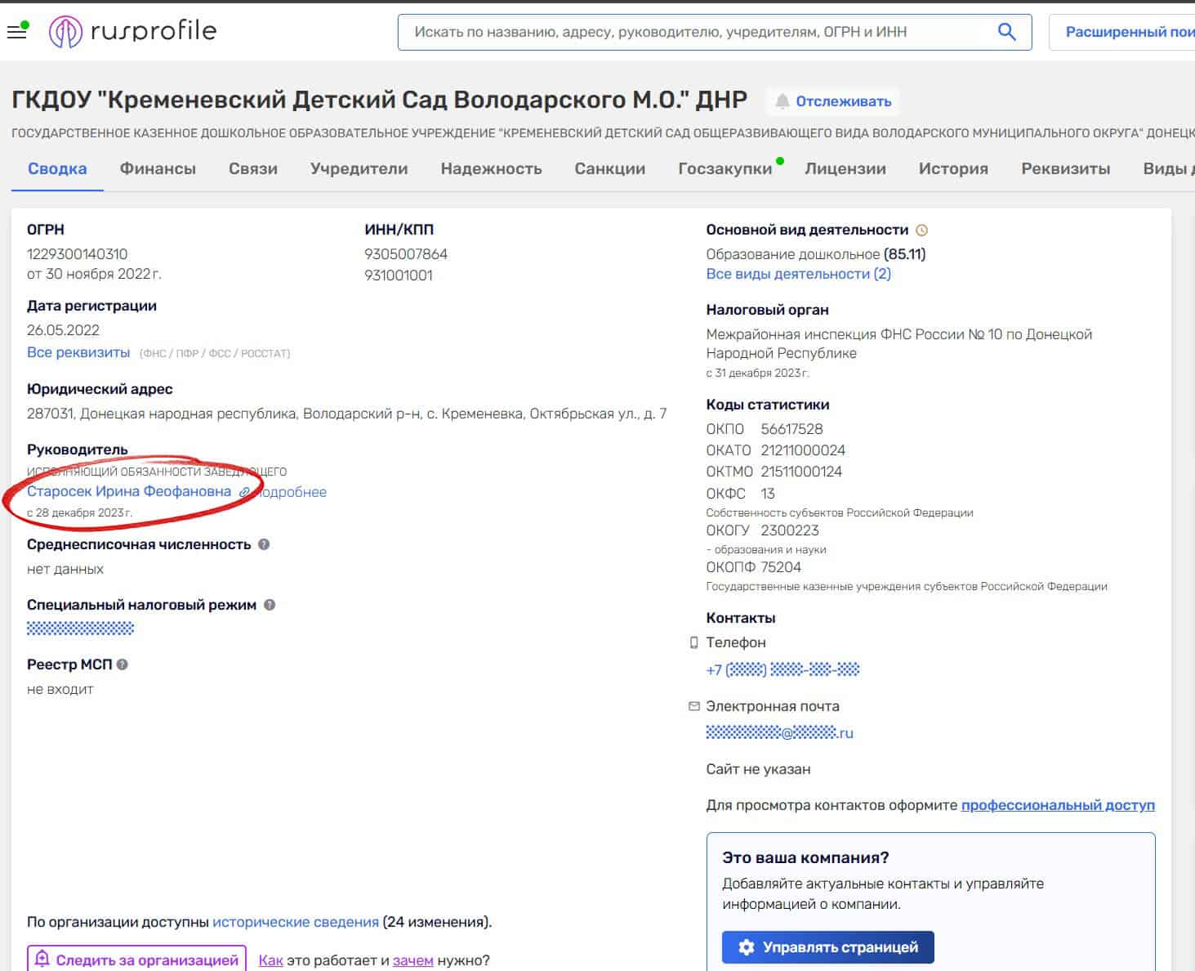
Task: Open the Лицензии tab
Action: [845, 168]
